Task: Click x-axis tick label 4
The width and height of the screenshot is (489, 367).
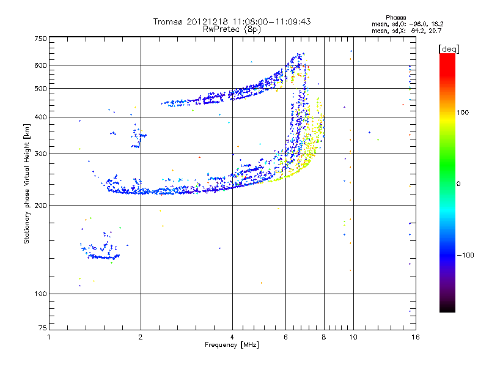Action: pos(232,337)
